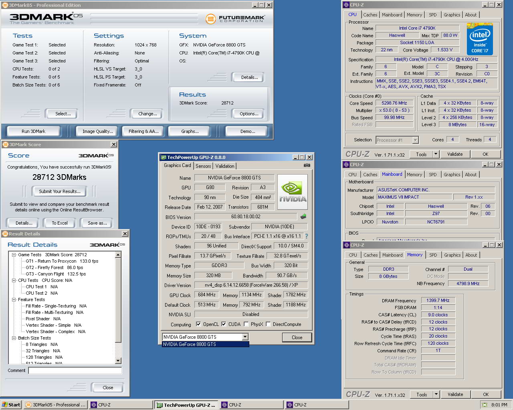
Task: Select NVIDIA GeForce 8800 GTS highlighted list entry
Action: (205, 344)
